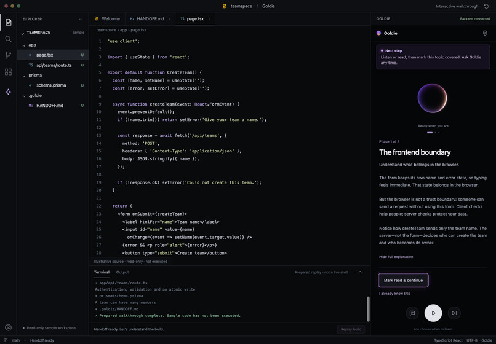496x344 pixels.
Task: Open the Goldie sparkle icon in activity bar
Action: click(x=9, y=92)
